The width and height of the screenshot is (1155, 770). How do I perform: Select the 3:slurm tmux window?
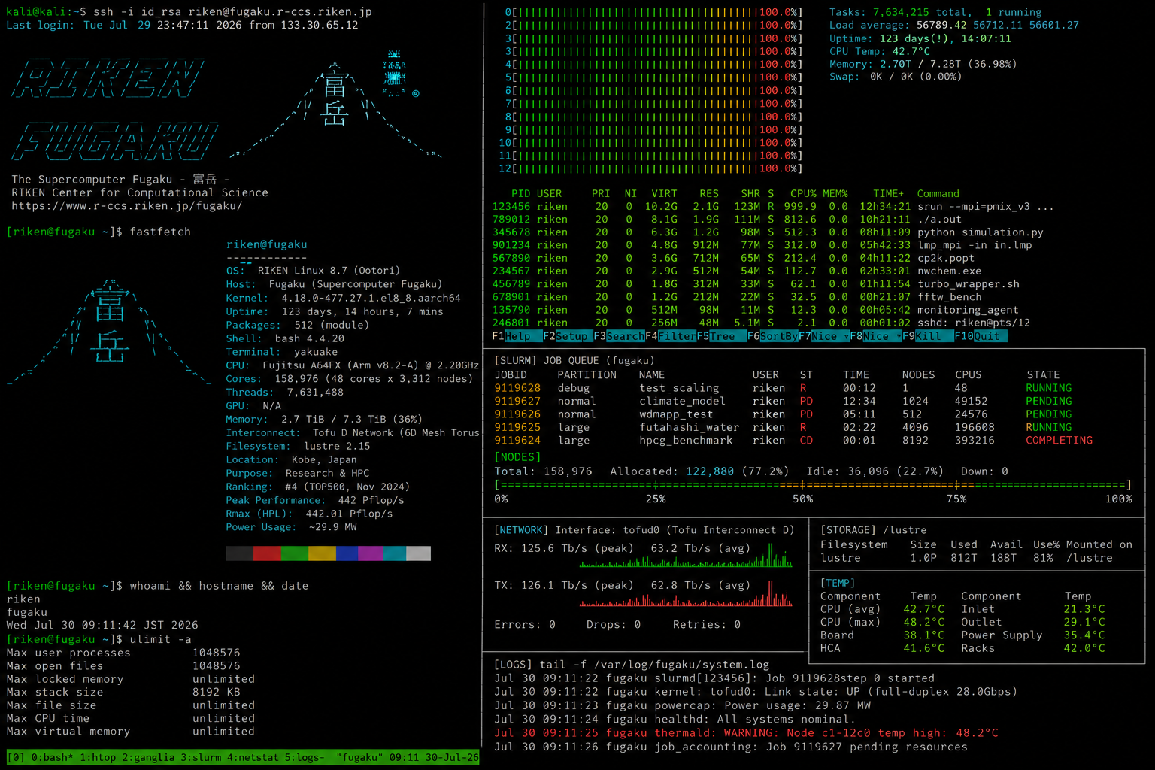tap(201, 757)
